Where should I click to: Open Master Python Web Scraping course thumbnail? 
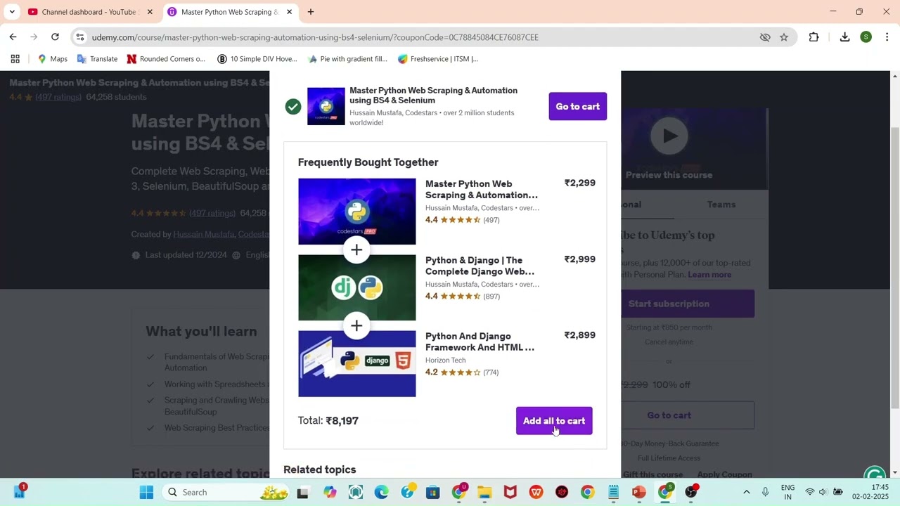pyautogui.click(x=357, y=212)
